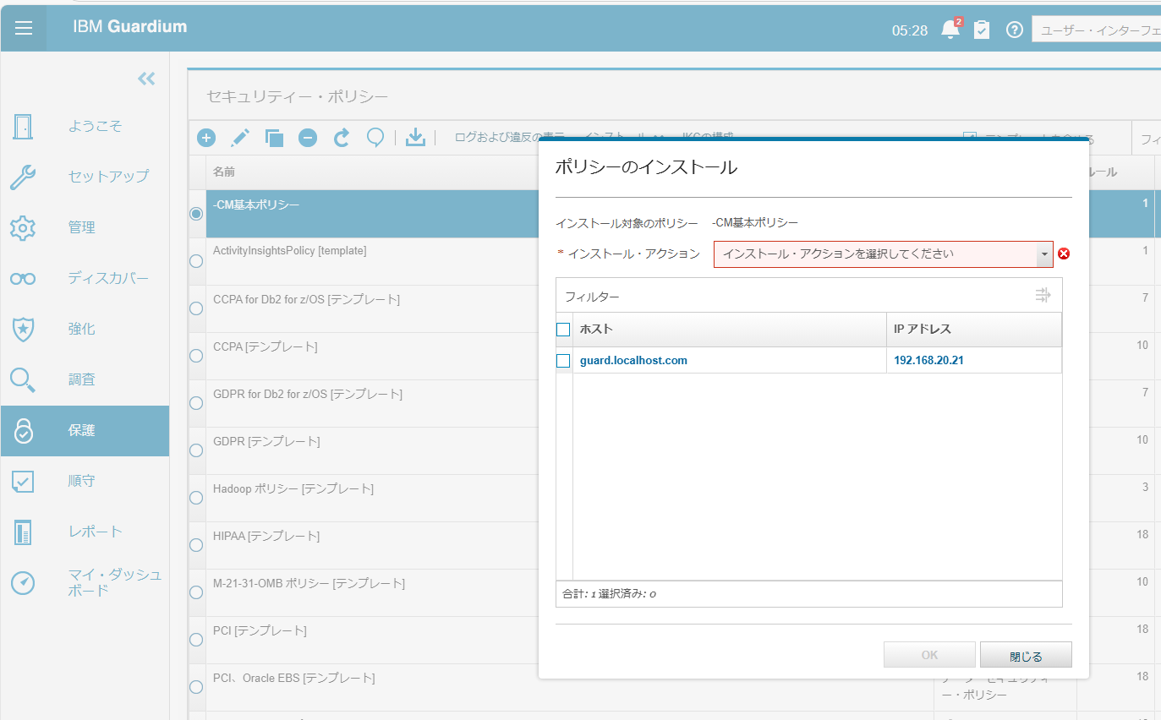Click the OK button in dialog
The height and width of the screenshot is (720, 1161).
point(929,655)
